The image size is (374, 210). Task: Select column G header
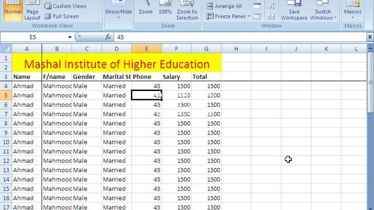tap(206, 49)
